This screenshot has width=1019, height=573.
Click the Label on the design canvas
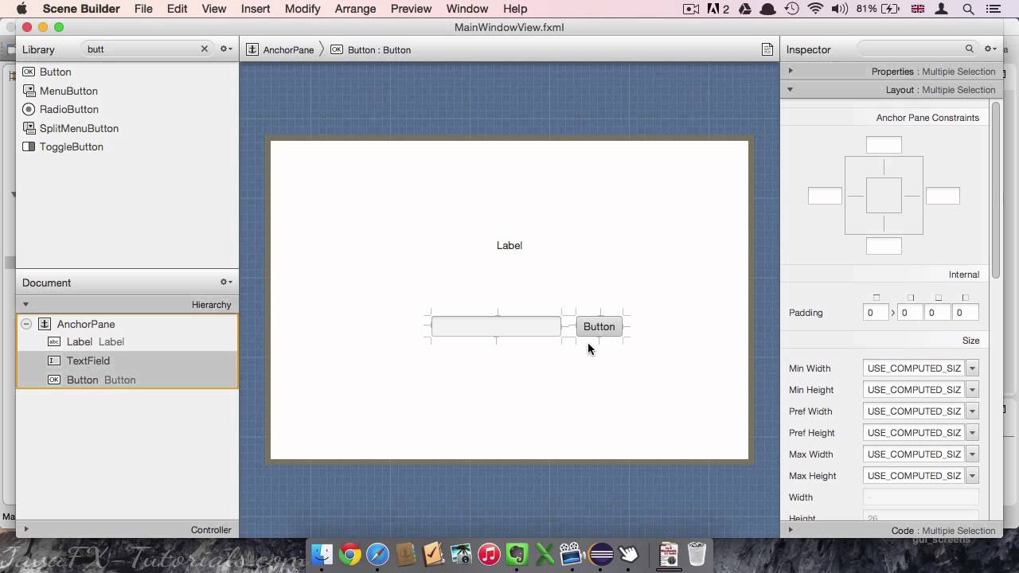[509, 245]
